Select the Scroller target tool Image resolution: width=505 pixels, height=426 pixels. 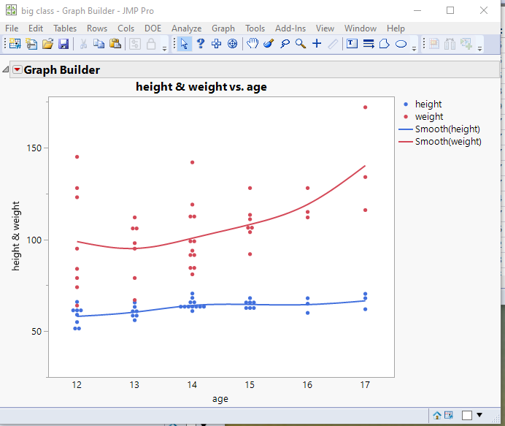tap(232, 44)
